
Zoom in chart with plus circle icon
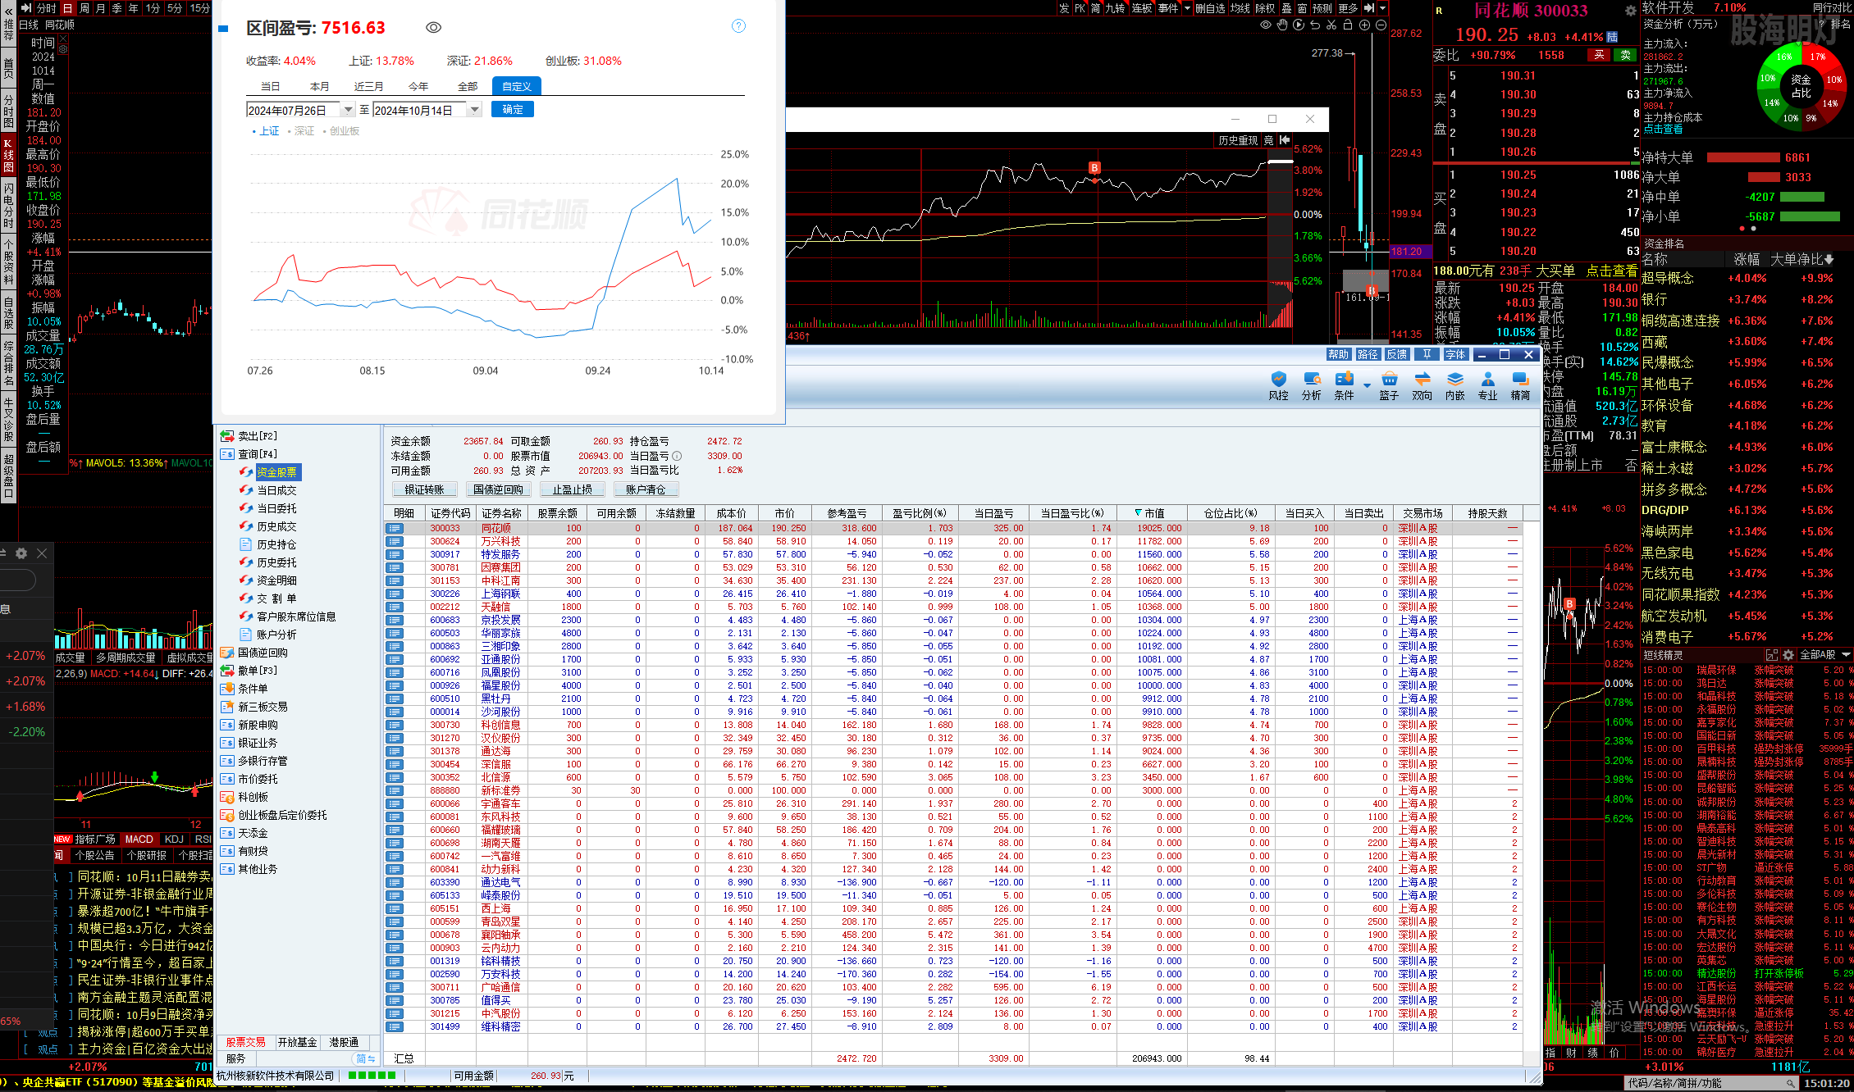tap(1364, 25)
